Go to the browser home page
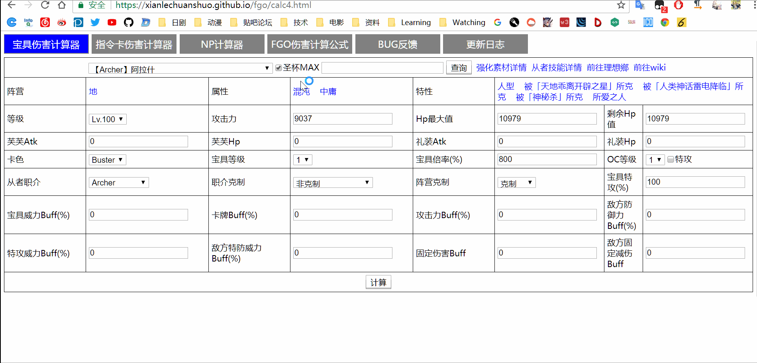757x363 pixels. [62, 5]
